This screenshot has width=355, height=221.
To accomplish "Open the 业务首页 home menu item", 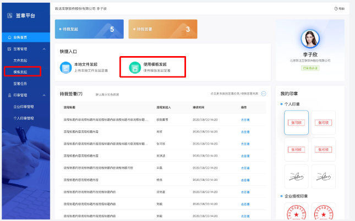I will [x=20, y=37].
